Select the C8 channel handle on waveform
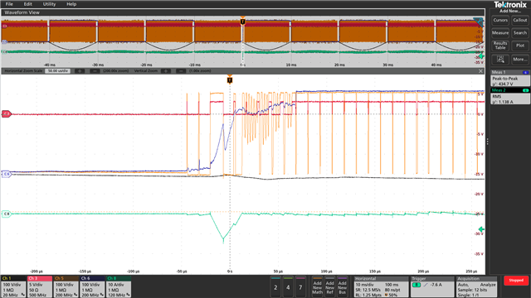 (7, 214)
